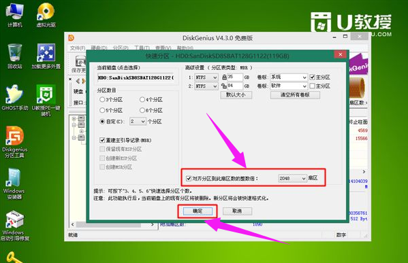The width and height of the screenshot is (408, 263).
Task: Open the 回收站 recycle bin icon
Action: pyautogui.click(x=15, y=56)
